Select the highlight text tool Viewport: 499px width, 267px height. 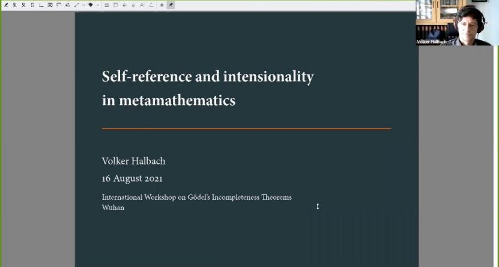click(6, 5)
